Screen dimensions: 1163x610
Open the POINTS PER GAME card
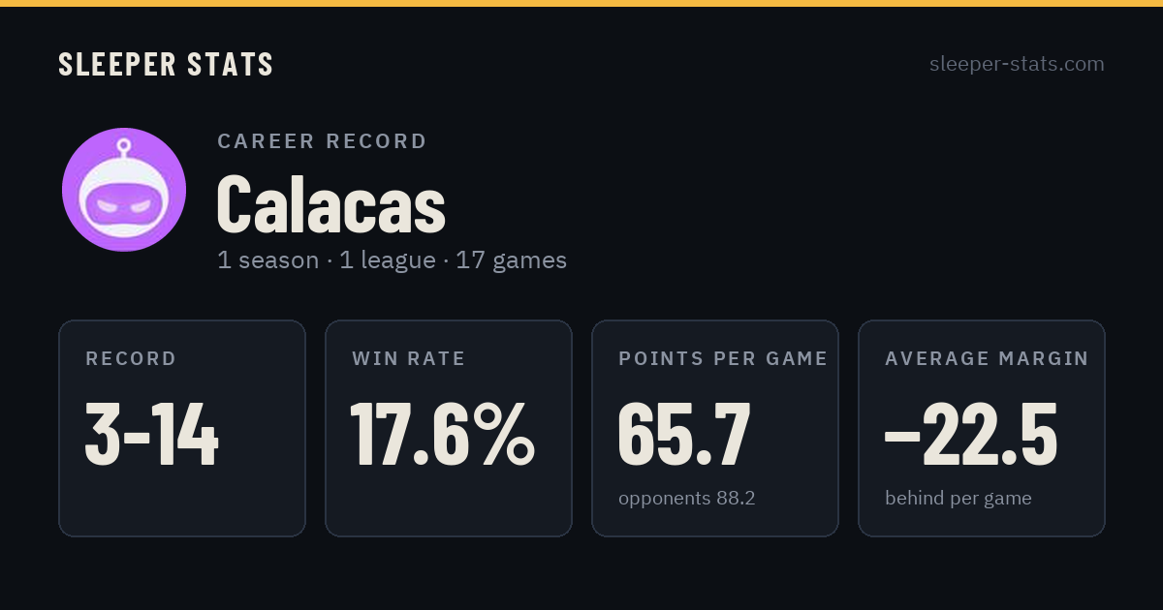715,428
